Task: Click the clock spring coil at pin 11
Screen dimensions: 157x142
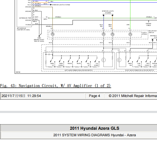Action: coord(130,34)
